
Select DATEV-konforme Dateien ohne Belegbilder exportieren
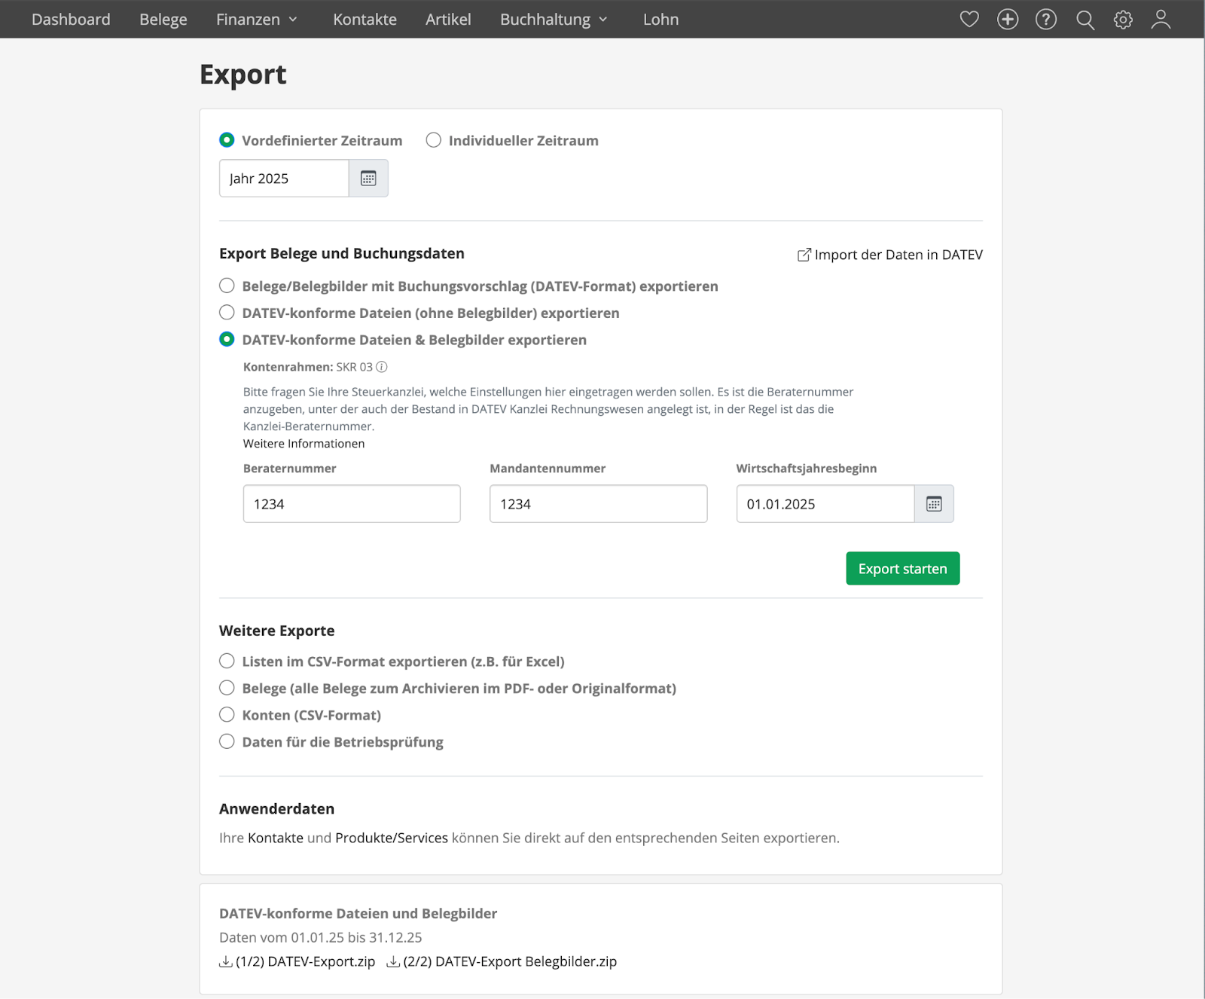click(x=227, y=312)
